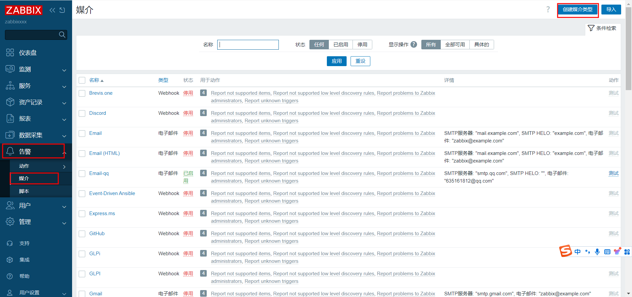Image resolution: width=632 pixels, height=297 pixels.
Task: Click the 报表 reports icon
Action: (x=10, y=118)
